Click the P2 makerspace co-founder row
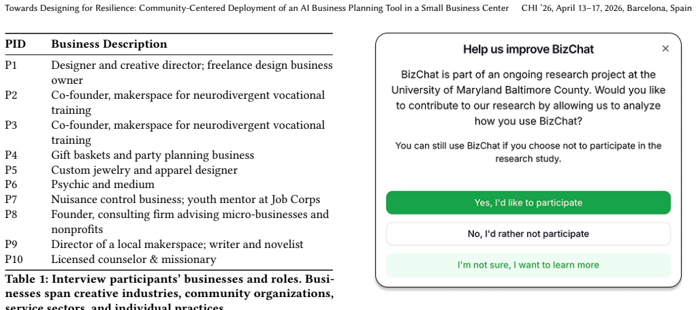The image size is (696, 310). [169, 103]
